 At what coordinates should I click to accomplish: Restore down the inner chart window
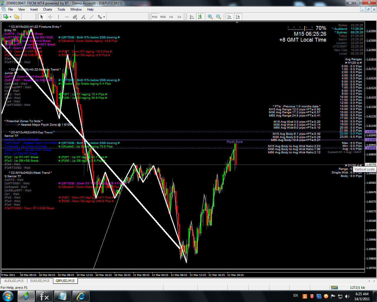coord(368,9)
